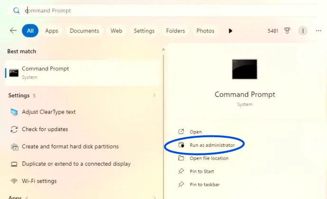This screenshot has height=199, width=327.
Task: Switch to the Documents filter
Action: click(84, 31)
